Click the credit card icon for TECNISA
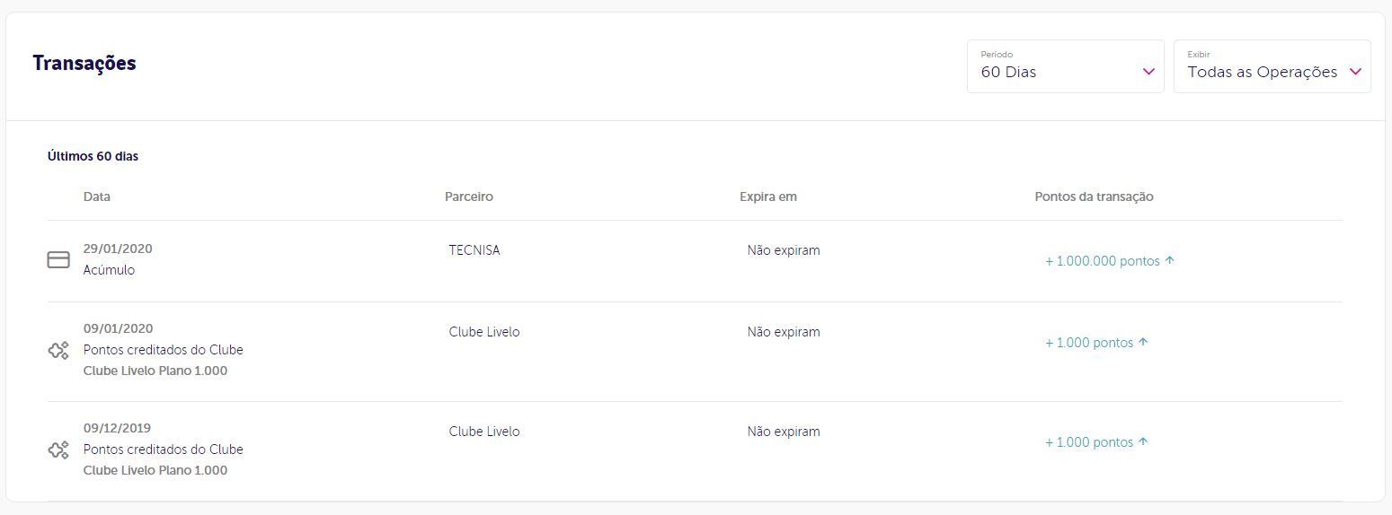1392x515 pixels. coord(58,260)
